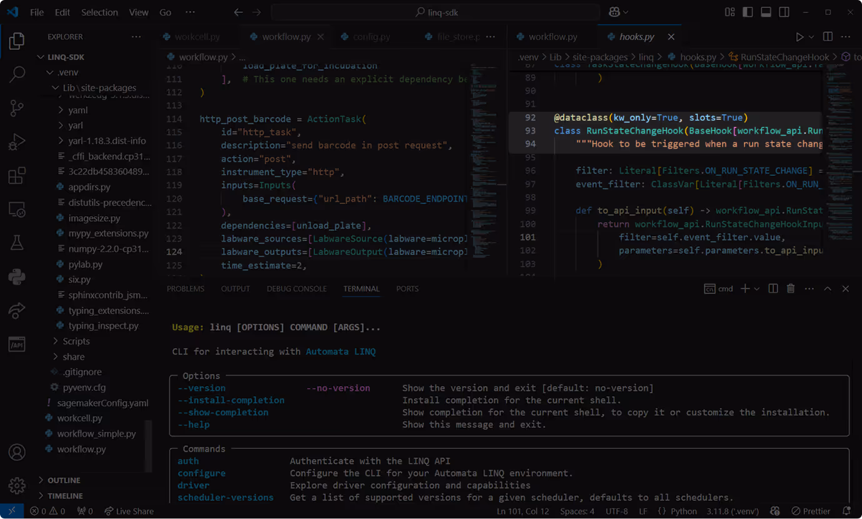Open the Source Control view
The width and height of the screenshot is (862, 519).
click(x=16, y=107)
